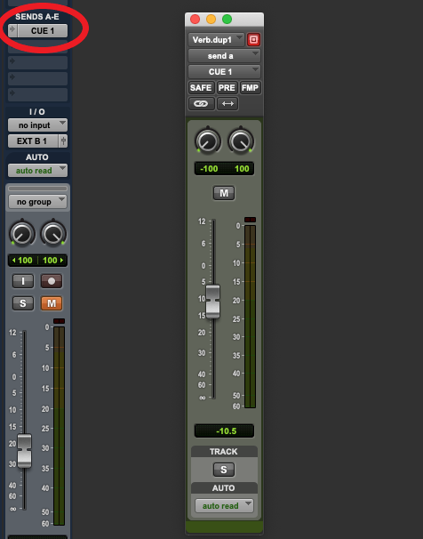This screenshot has width=423, height=539.
Task: Click the channel strip level meter
Action: (x=59, y=425)
